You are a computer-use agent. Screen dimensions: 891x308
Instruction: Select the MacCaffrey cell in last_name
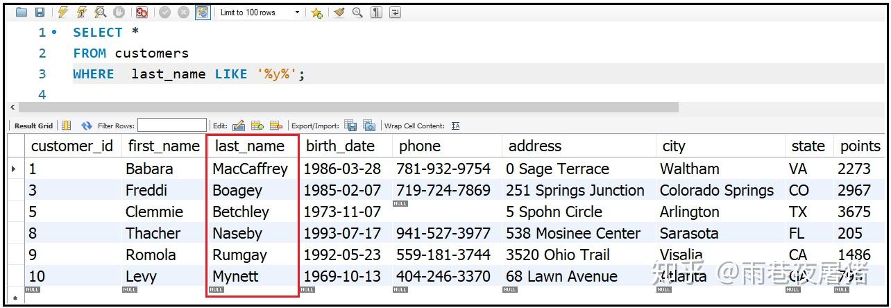point(250,169)
